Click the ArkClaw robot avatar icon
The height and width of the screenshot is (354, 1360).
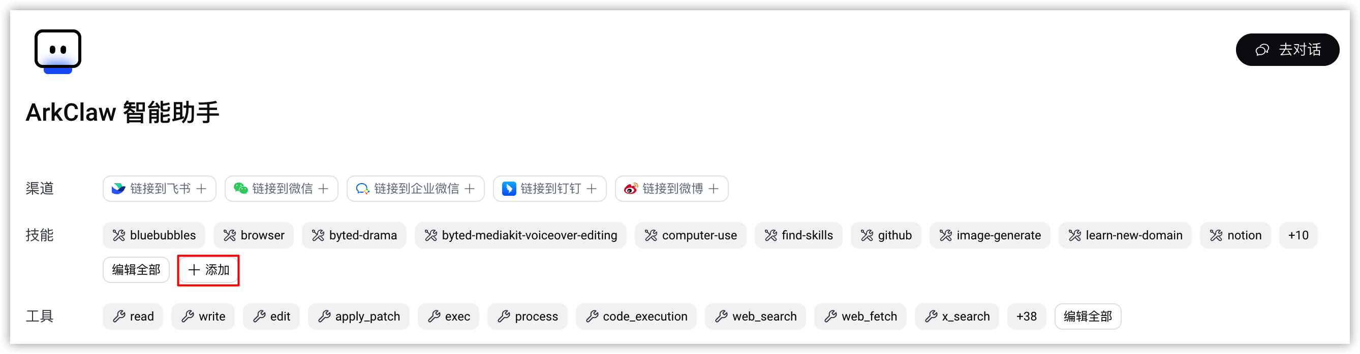point(58,52)
